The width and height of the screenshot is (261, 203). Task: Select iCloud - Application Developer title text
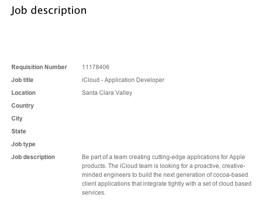pos(123,80)
